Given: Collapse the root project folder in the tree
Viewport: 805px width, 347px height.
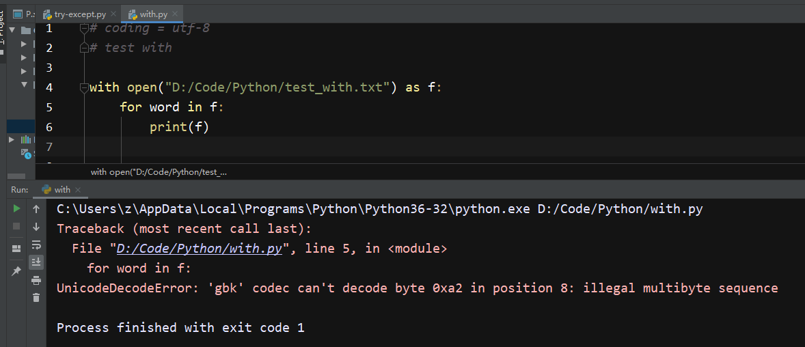Looking at the screenshot, I should (x=12, y=30).
